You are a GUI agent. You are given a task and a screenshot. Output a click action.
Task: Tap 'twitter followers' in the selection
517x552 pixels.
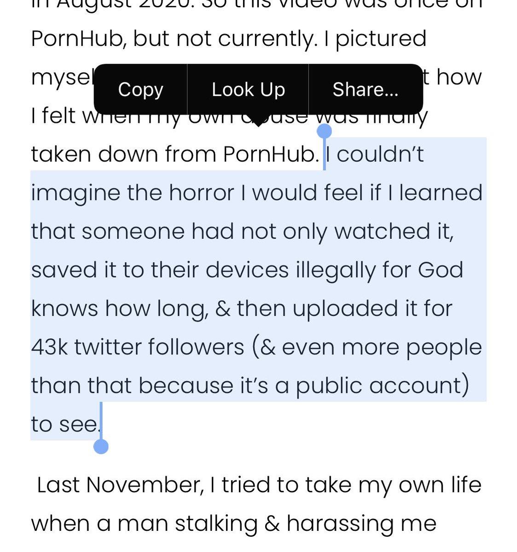pyautogui.click(x=159, y=346)
